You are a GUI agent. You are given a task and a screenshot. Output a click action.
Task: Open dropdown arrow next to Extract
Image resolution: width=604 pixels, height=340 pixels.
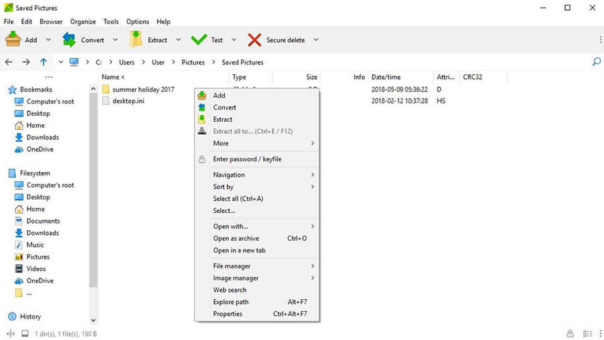click(x=179, y=40)
